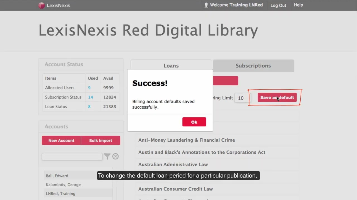
Task: Open Loan Status used count 8
Action: point(89,107)
